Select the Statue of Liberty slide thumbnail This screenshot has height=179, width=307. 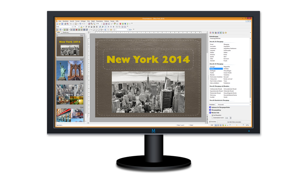point(70,70)
